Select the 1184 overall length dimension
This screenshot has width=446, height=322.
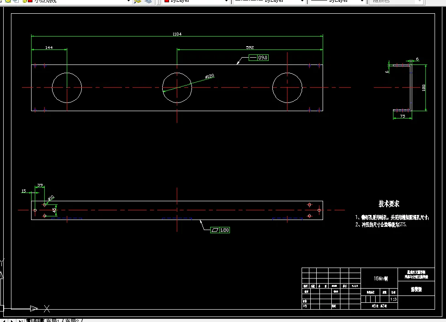pos(177,34)
